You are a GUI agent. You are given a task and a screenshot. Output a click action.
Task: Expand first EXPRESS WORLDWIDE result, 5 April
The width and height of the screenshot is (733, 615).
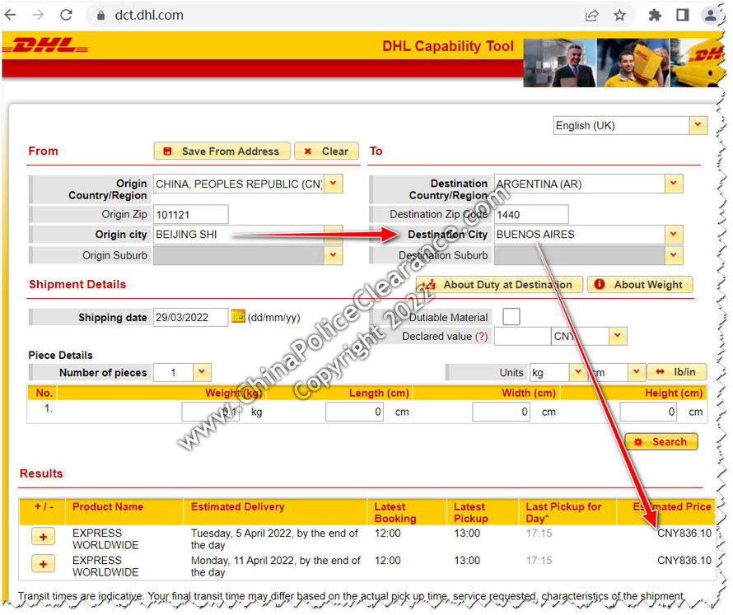pyautogui.click(x=43, y=537)
